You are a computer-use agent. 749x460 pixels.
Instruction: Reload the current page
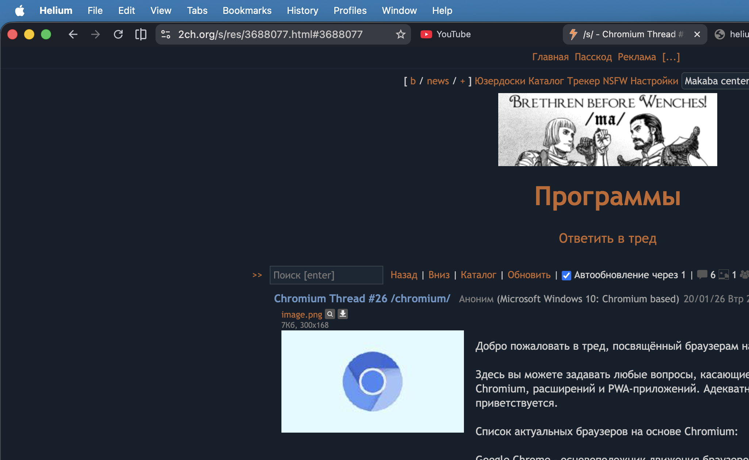pyautogui.click(x=118, y=34)
